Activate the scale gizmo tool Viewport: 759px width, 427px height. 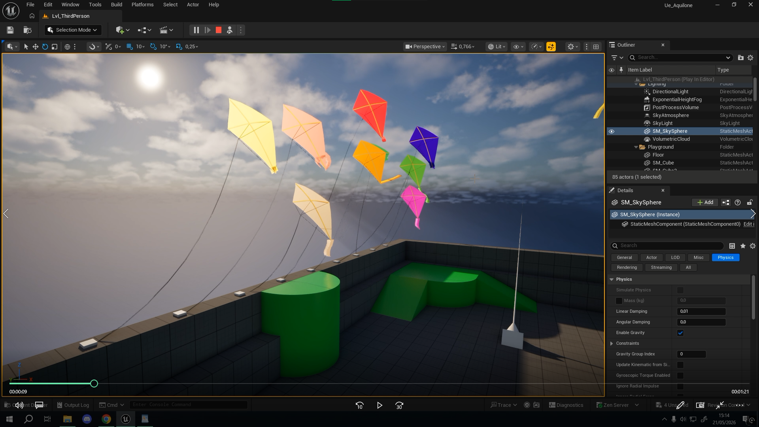pos(55,47)
